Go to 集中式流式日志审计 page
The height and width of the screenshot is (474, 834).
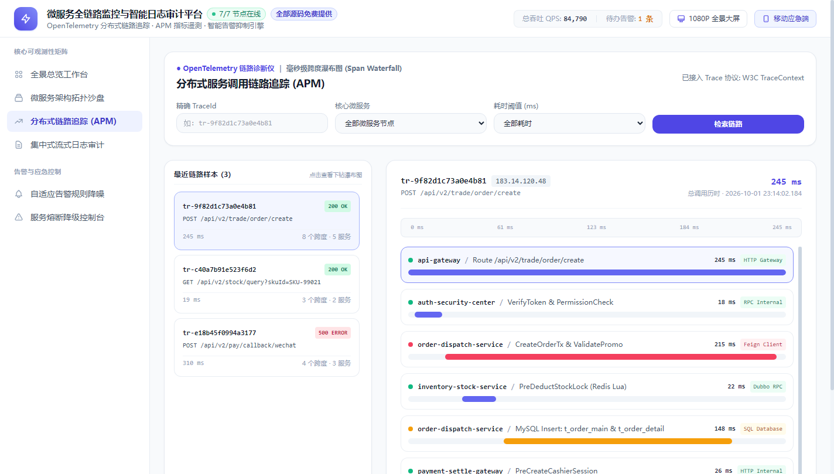coord(74,145)
